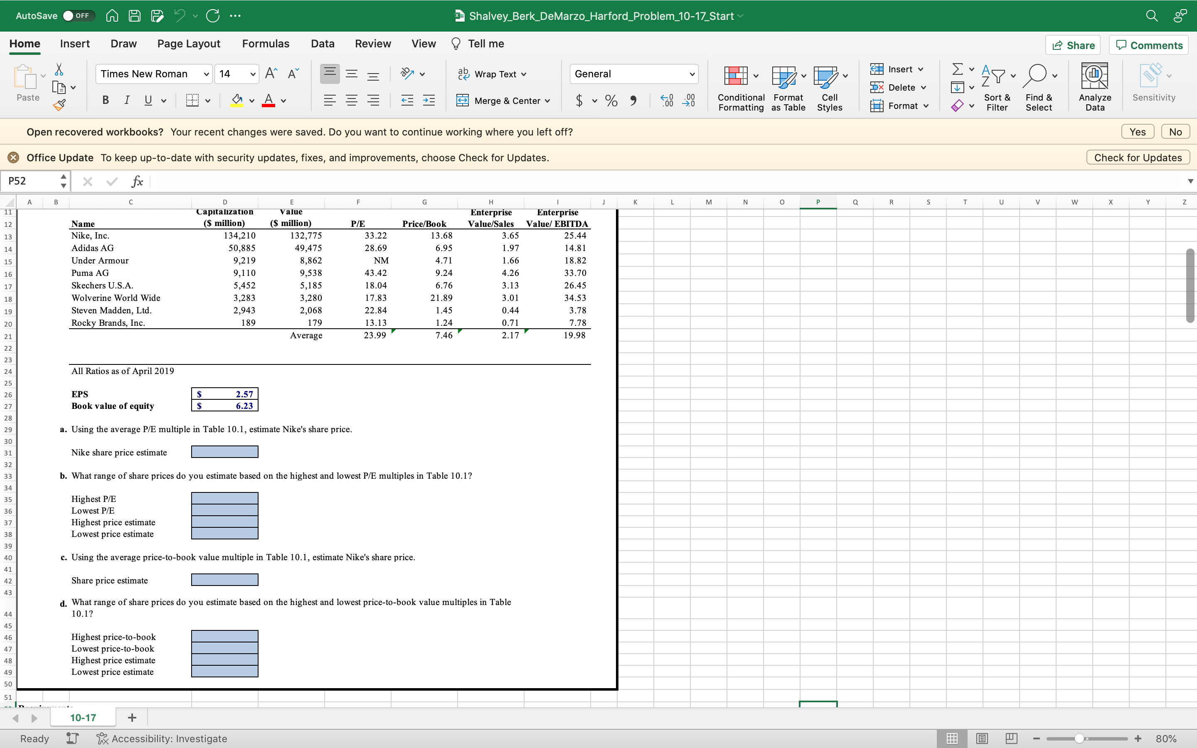Select Format as Table

click(787, 88)
